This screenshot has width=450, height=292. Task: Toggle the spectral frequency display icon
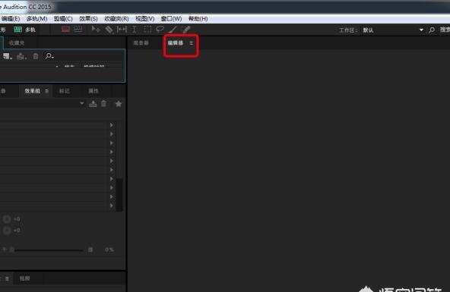pos(65,30)
